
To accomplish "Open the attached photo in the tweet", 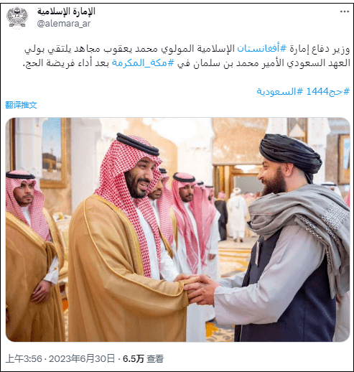I will [x=177, y=230].
